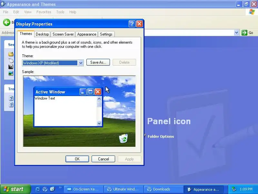The height and width of the screenshot is (194, 258).
Task: Click the landscape picture icon in the See Also panel
Action: 11,73
